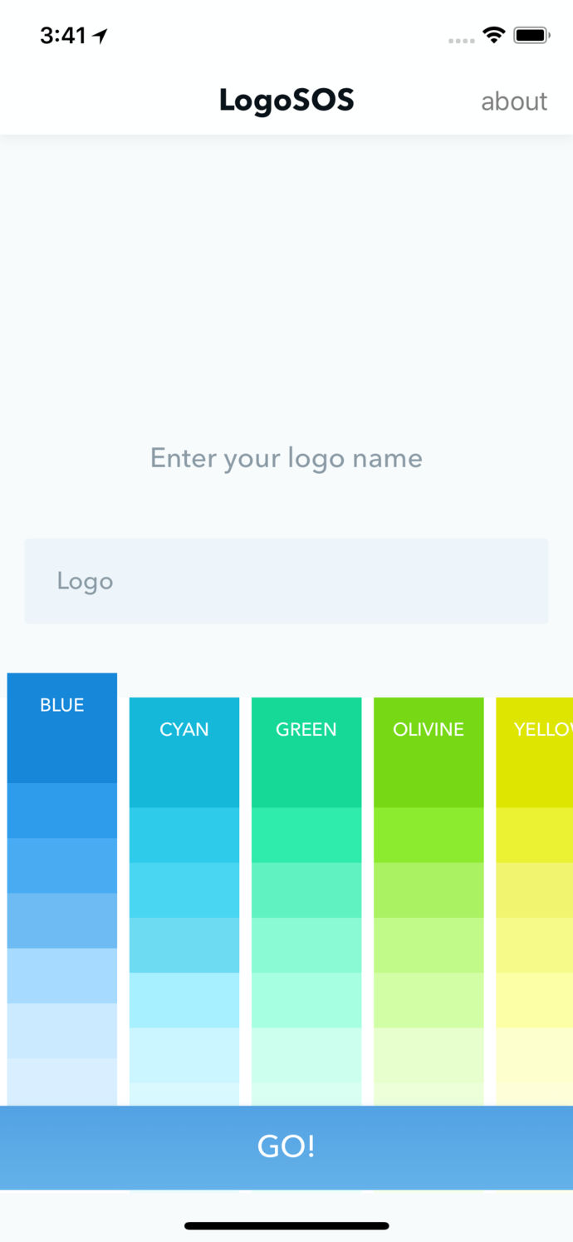Tap the location arrow icon
Viewport: 573px width, 1242px height.
click(x=100, y=36)
